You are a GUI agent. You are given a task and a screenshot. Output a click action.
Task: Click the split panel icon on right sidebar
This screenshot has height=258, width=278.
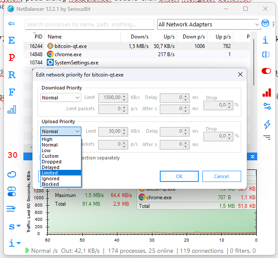[x=266, y=54]
